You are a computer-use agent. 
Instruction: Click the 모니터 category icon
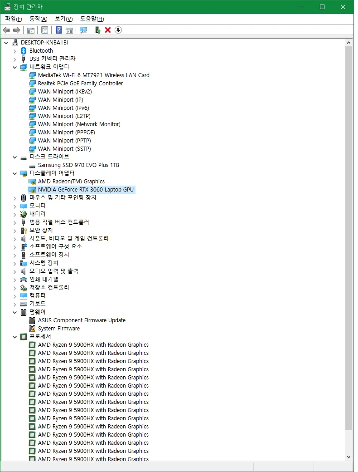pyautogui.click(x=24, y=206)
